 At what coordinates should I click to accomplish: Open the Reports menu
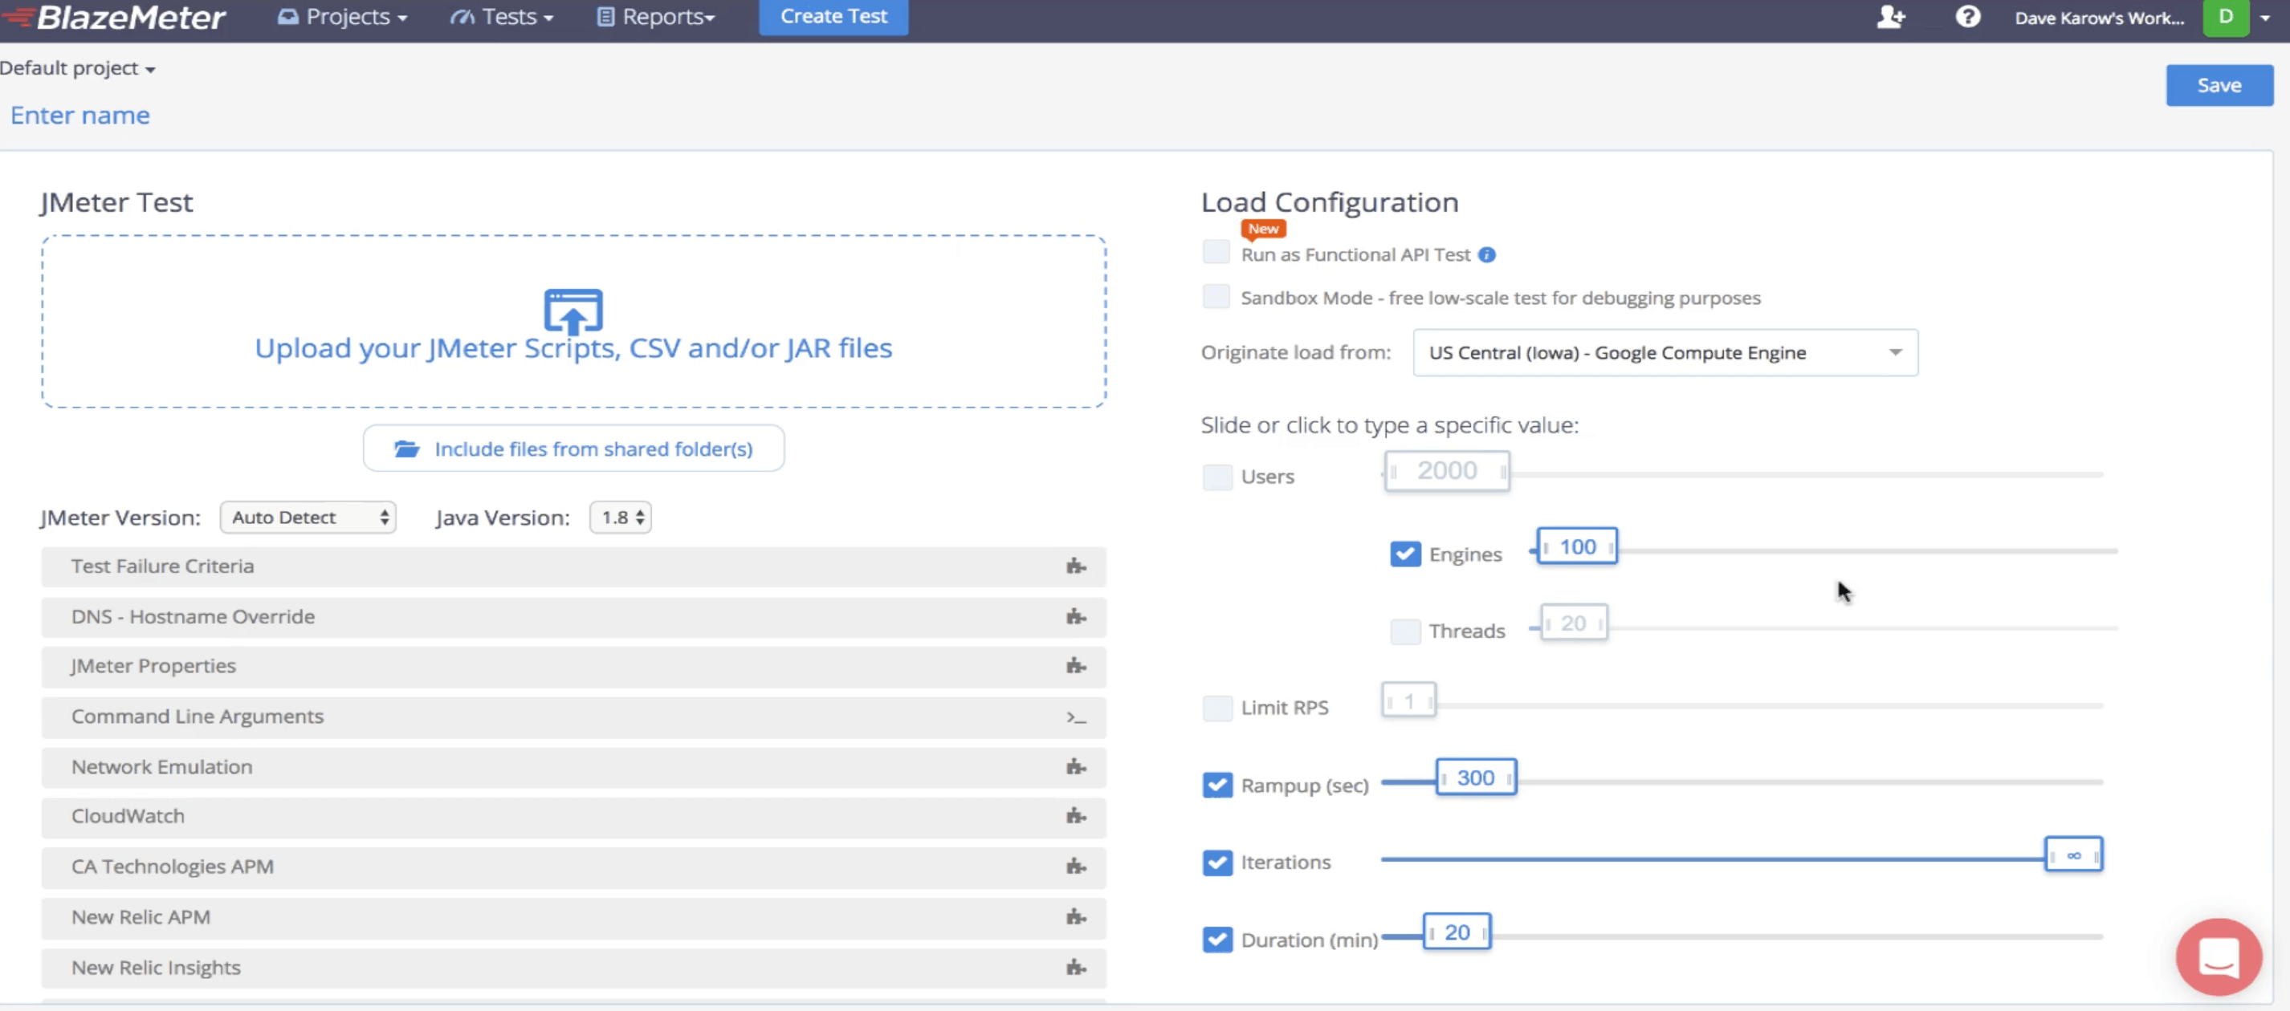(655, 17)
